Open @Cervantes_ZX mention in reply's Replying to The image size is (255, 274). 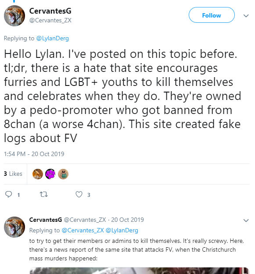(x=83, y=230)
